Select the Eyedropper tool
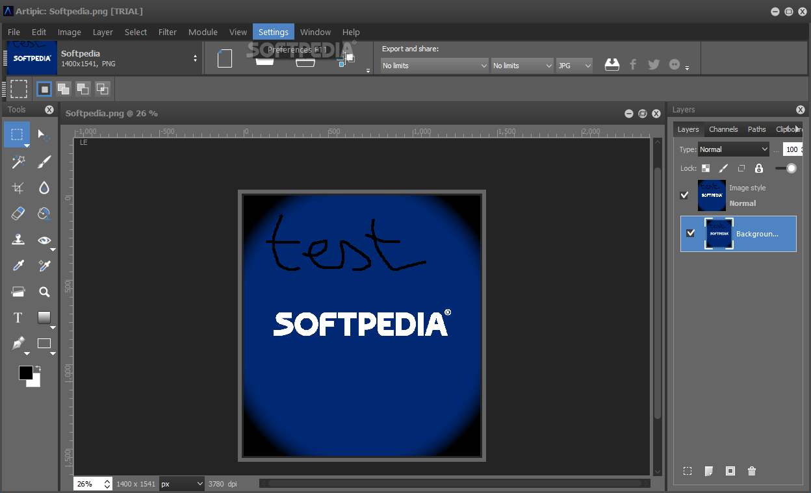The height and width of the screenshot is (493, 811). point(18,266)
